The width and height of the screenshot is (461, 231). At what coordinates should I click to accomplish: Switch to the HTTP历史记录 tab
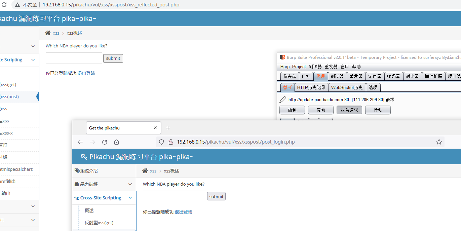click(311, 87)
